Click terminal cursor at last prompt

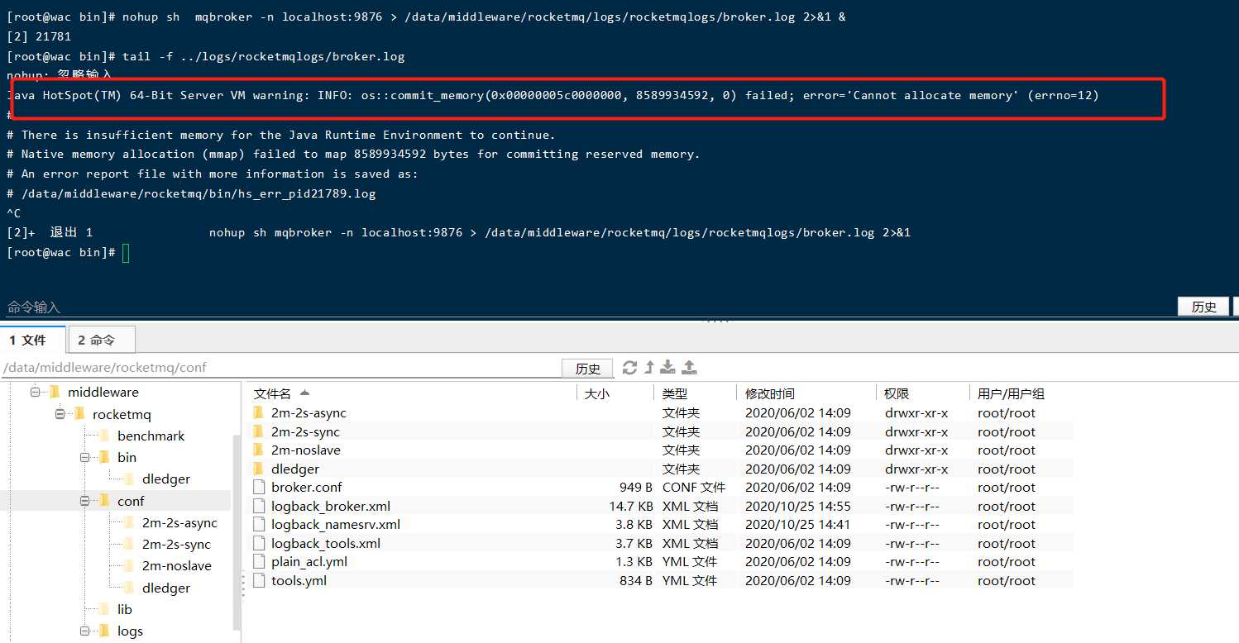126,253
